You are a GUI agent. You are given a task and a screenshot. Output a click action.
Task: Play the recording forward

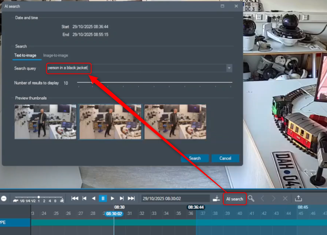click(x=113, y=198)
